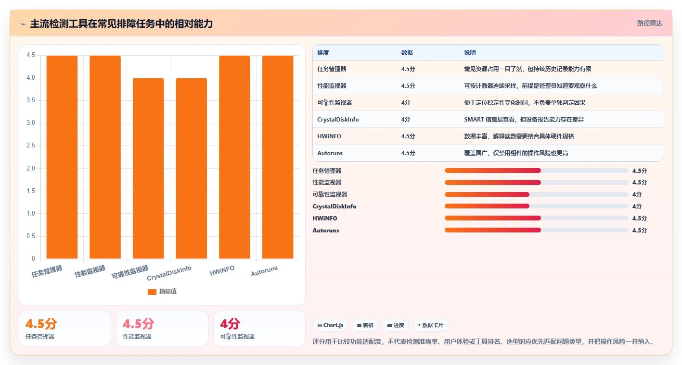Click the Autoruns x-axis label
The width and height of the screenshot is (682, 365).
(264, 271)
